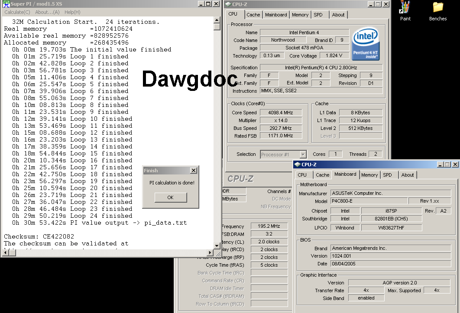This screenshot has height=313, width=460.
Task: Minimize the top CPU-Z window
Action: point(371,4)
